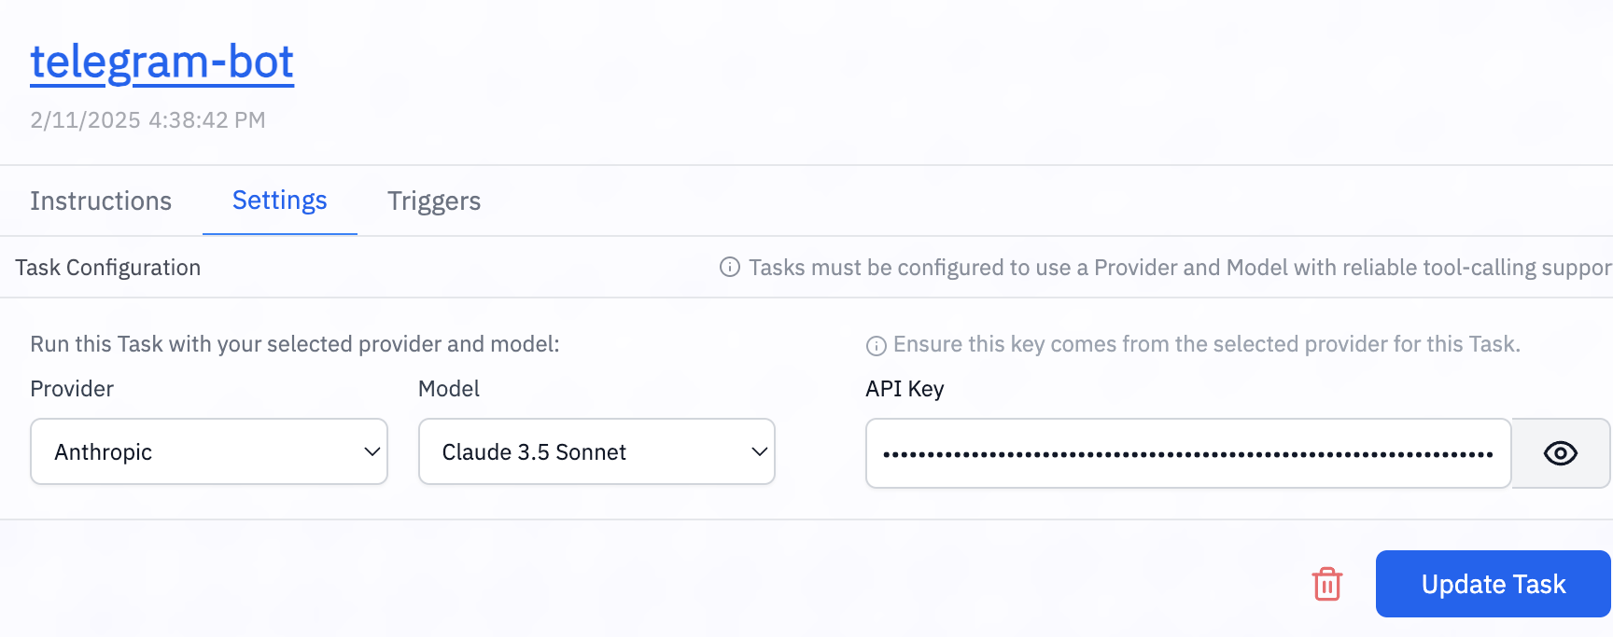This screenshot has width=1613, height=637.
Task: Click the Provider field label
Action: tap(72, 389)
